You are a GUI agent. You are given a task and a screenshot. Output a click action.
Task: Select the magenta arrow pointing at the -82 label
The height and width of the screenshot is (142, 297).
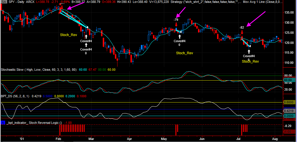tap(256, 19)
